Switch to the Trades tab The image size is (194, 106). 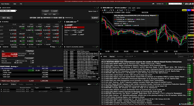tap(21, 84)
